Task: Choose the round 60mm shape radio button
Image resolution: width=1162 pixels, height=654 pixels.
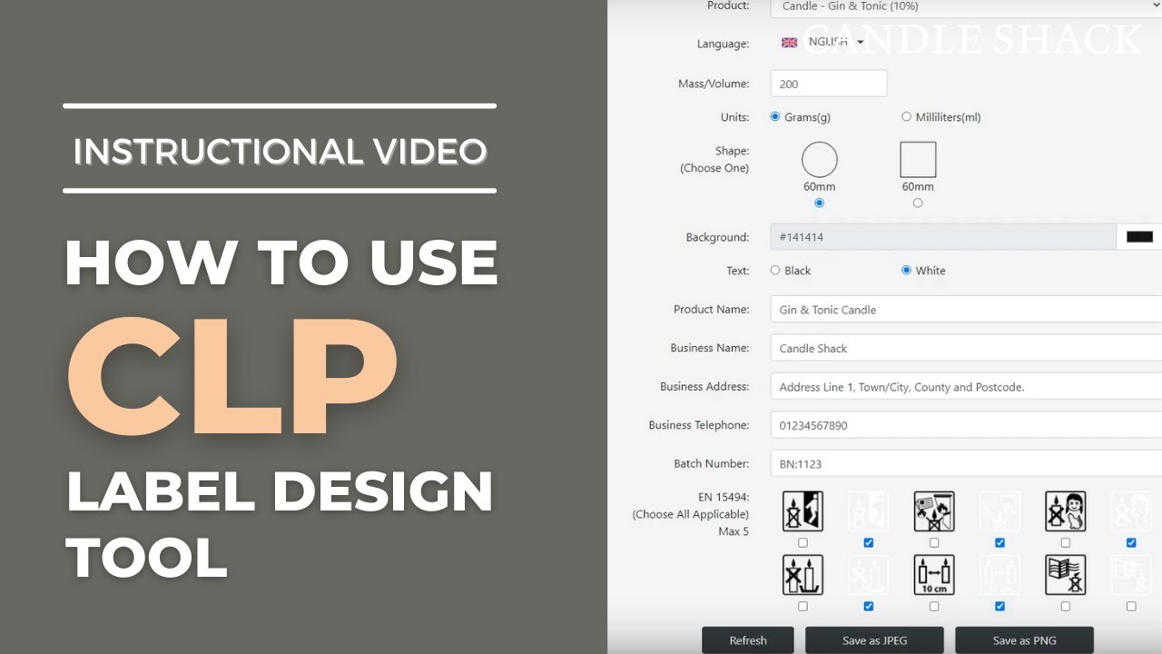Action: coord(819,203)
